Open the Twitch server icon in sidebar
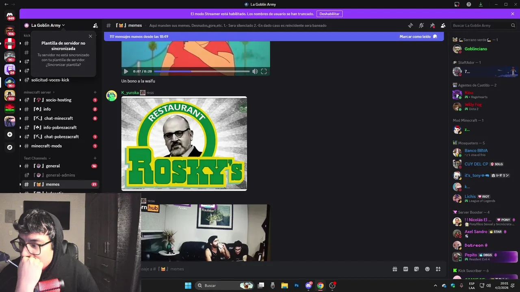The width and height of the screenshot is (520, 292). (10, 70)
